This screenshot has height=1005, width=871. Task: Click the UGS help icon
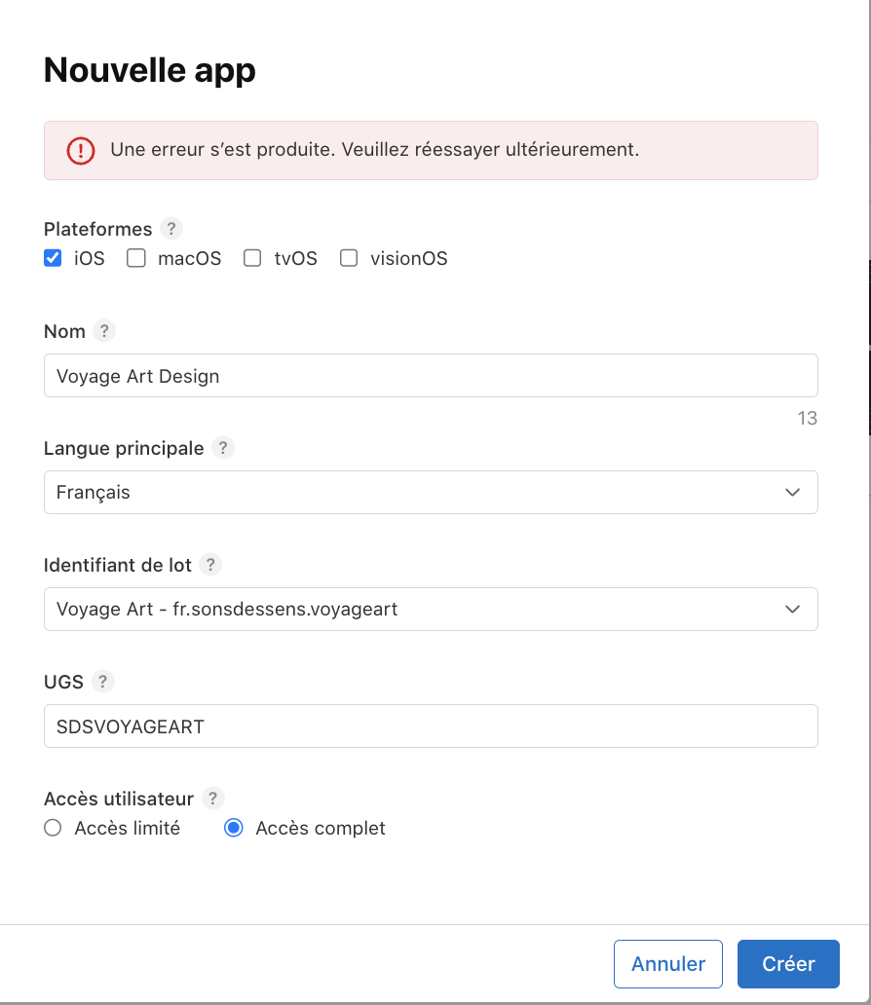(x=103, y=682)
